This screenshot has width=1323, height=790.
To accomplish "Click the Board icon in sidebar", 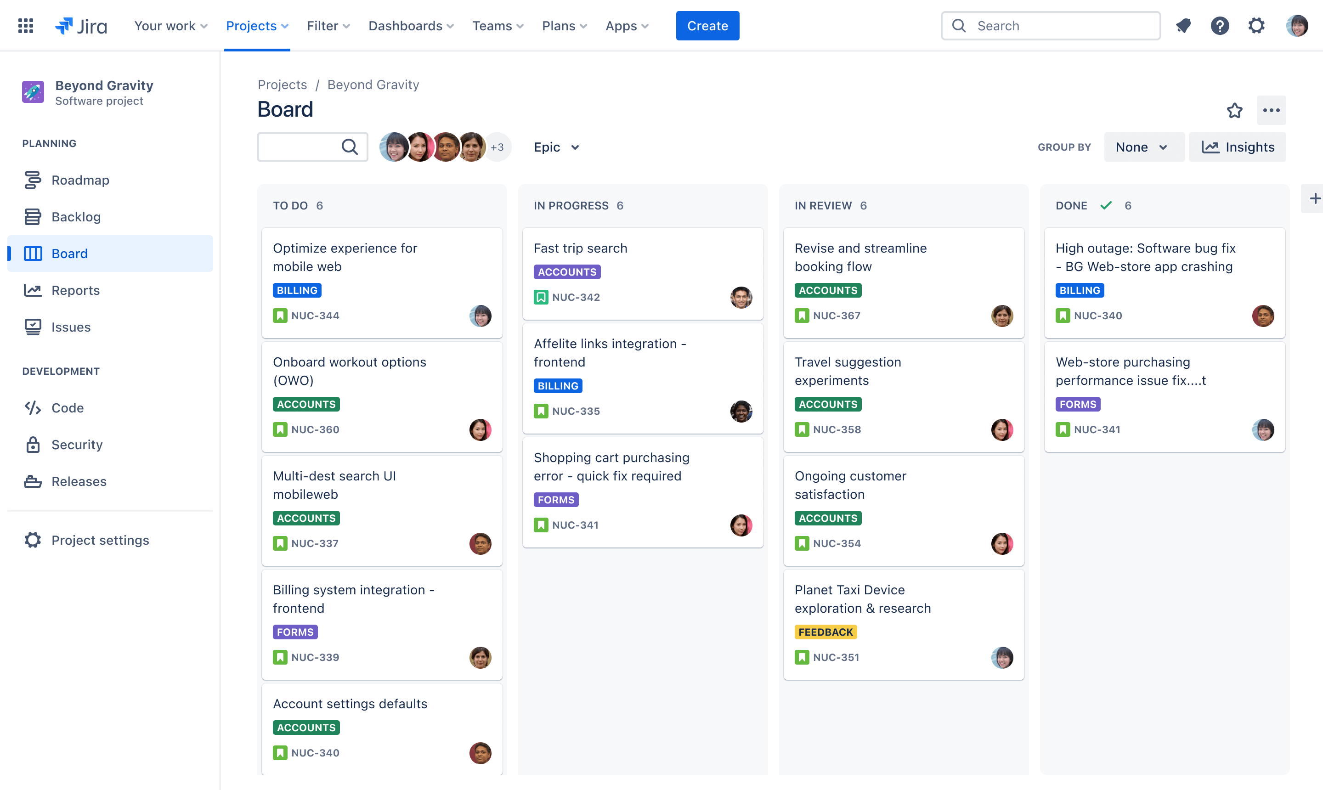I will pos(33,253).
